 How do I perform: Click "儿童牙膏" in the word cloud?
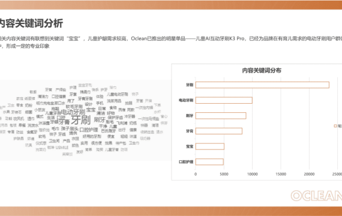pyautogui.click(x=112, y=149)
